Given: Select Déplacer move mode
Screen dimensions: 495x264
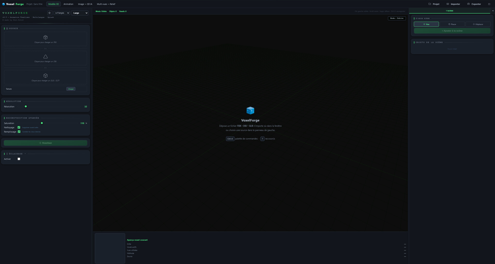Looking at the screenshot, I should [x=478, y=24].
